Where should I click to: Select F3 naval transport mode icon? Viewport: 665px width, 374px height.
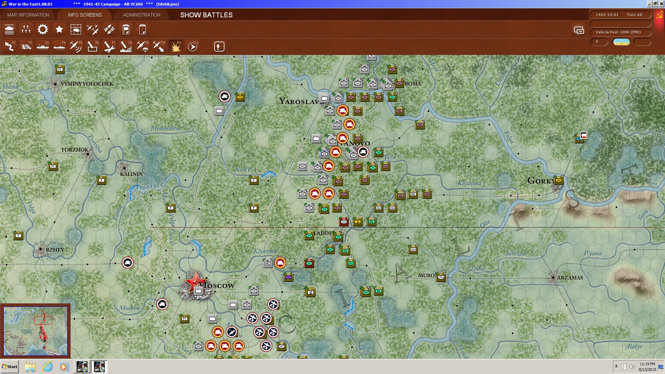pos(43,46)
